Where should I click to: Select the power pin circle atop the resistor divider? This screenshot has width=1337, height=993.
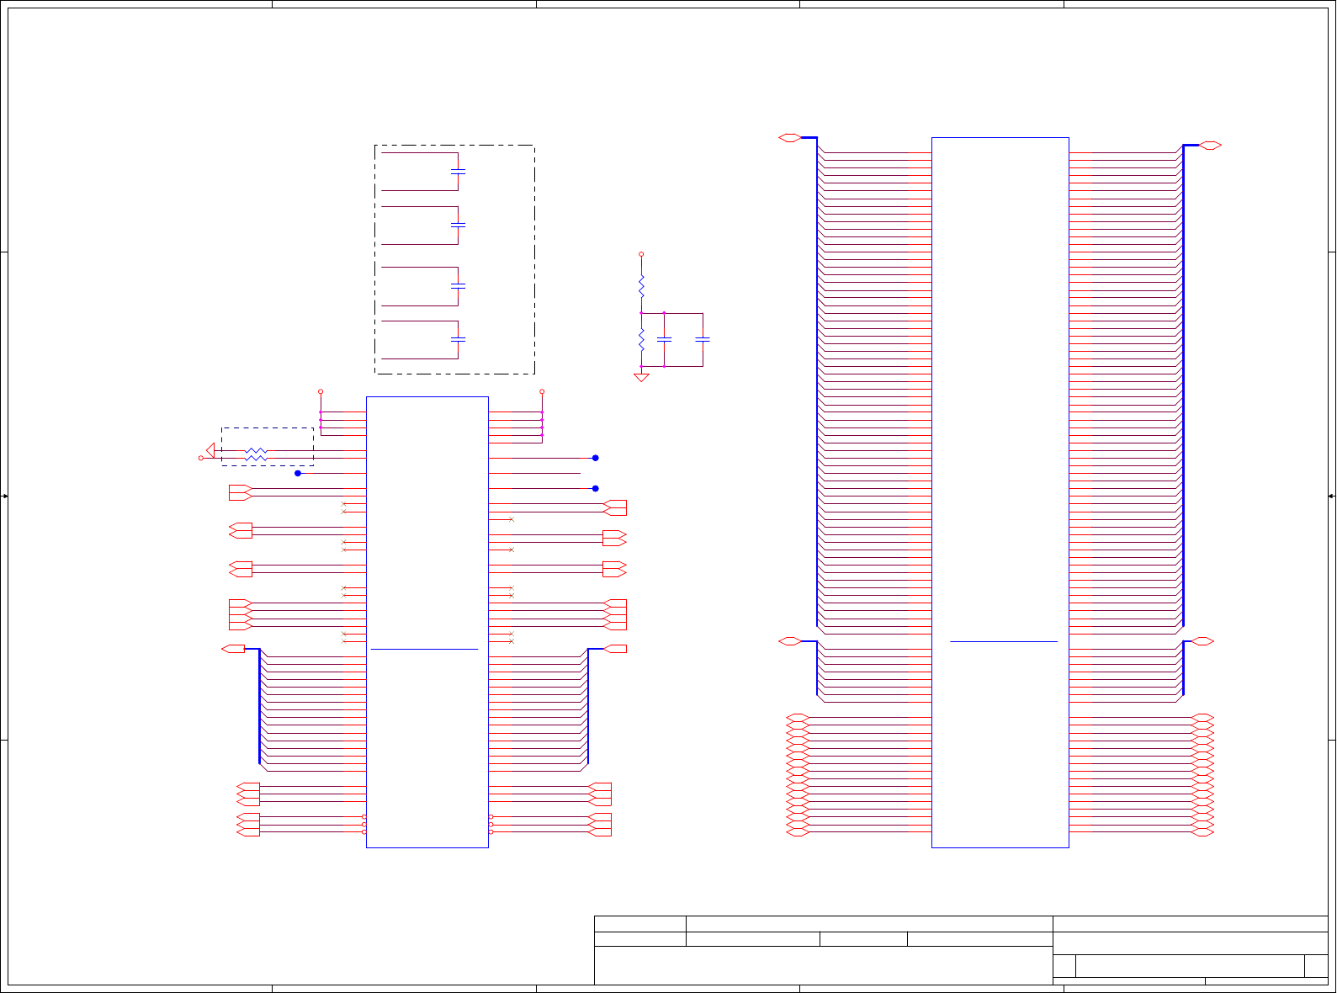641,253
